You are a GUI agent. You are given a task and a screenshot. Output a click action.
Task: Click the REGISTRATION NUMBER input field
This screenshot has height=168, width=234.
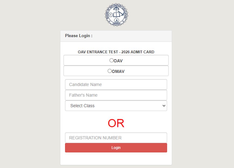click(116, 138)
